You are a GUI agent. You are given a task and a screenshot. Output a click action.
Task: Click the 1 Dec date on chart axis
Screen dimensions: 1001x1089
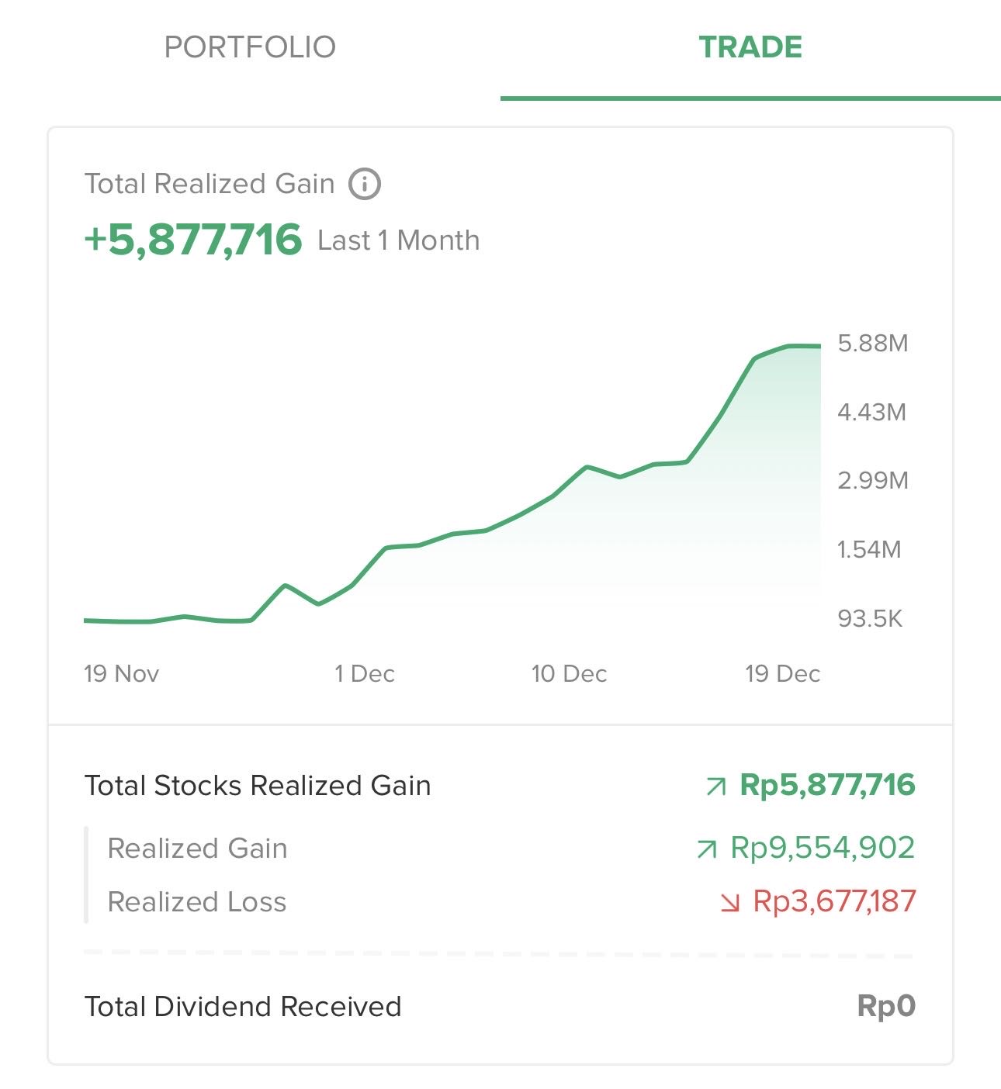click(365, 673)
